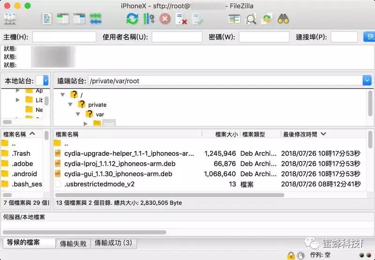Click the remote file list horizontal scrollbar
The image size is (375, 260).
pos(170,195)
